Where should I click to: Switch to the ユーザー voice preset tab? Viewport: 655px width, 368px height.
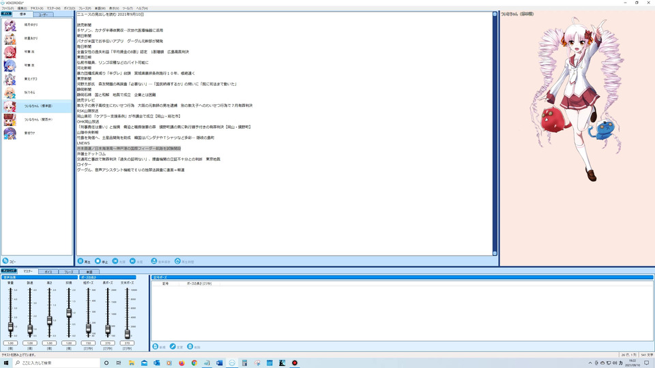click(43, 14)
